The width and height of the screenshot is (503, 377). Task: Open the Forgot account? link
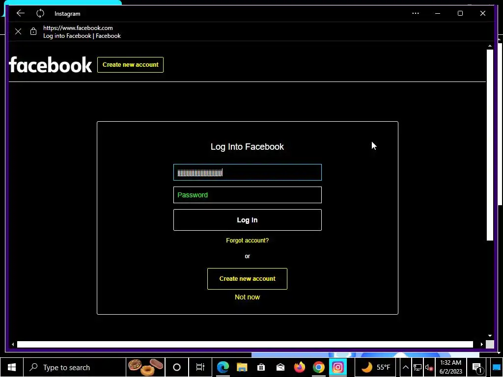tap(248, 241)
